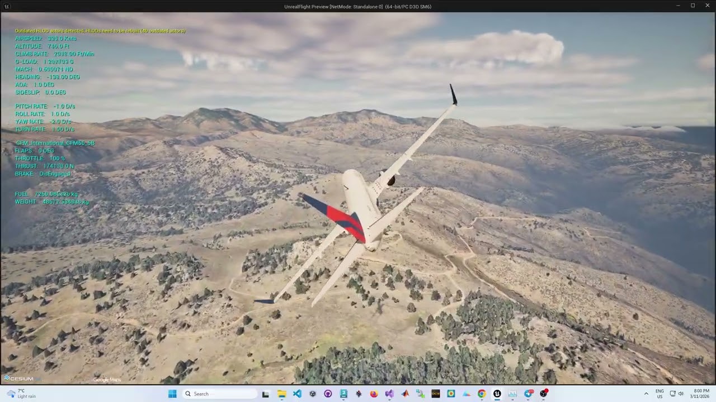
Task: Open network settings from the system tray
Action: pyautogui.click(x=673, y=394)
